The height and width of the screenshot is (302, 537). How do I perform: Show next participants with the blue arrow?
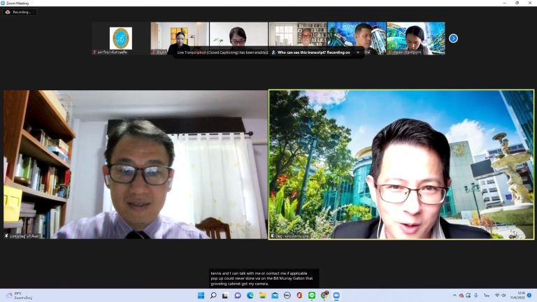[453, 38]
